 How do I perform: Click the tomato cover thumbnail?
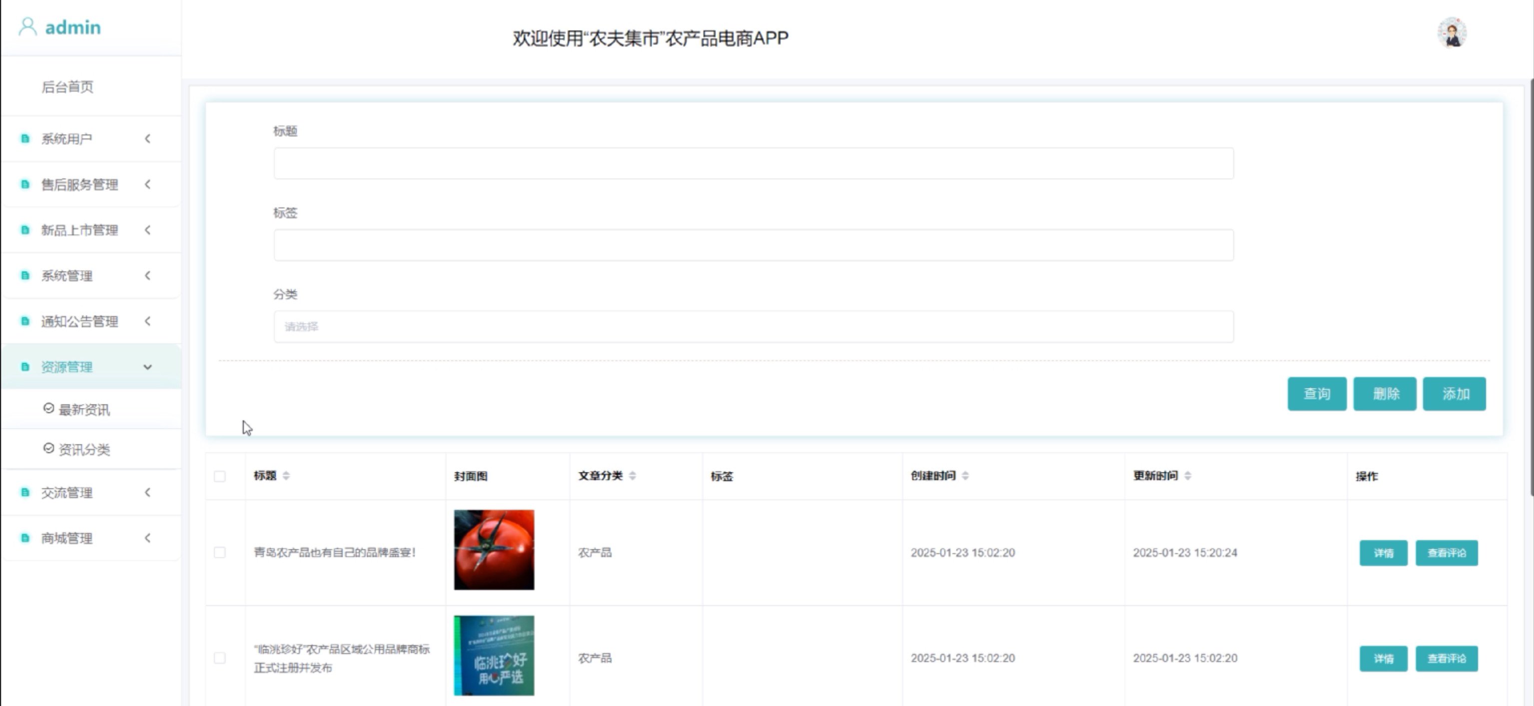(494, 549)
